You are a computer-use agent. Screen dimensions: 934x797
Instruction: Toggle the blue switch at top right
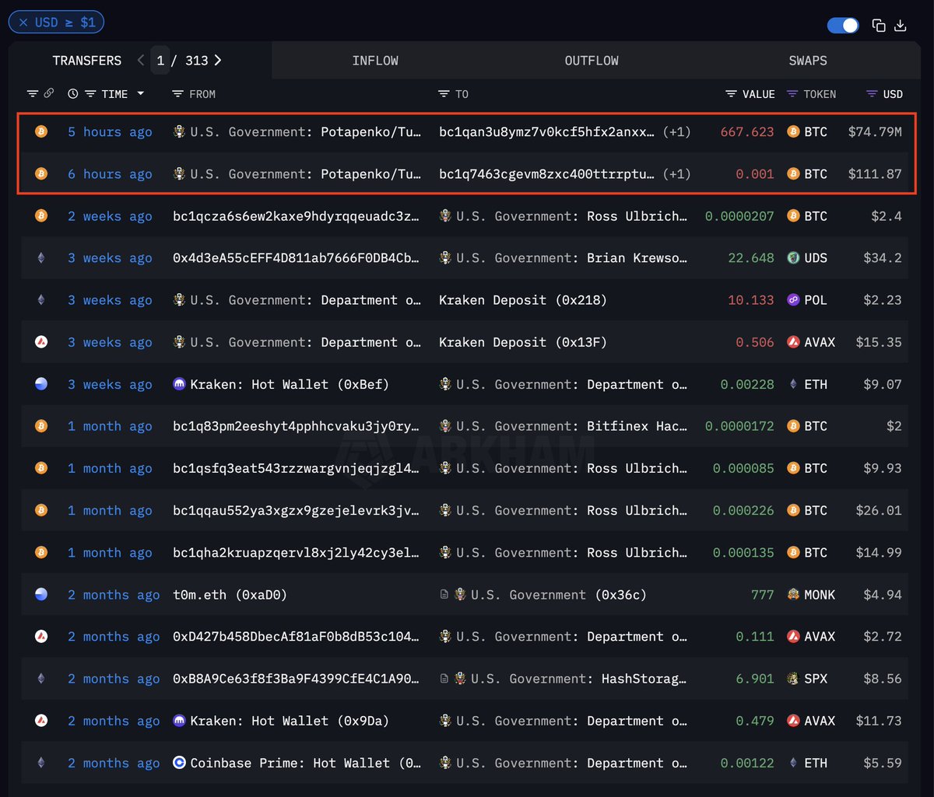(843, 26)
